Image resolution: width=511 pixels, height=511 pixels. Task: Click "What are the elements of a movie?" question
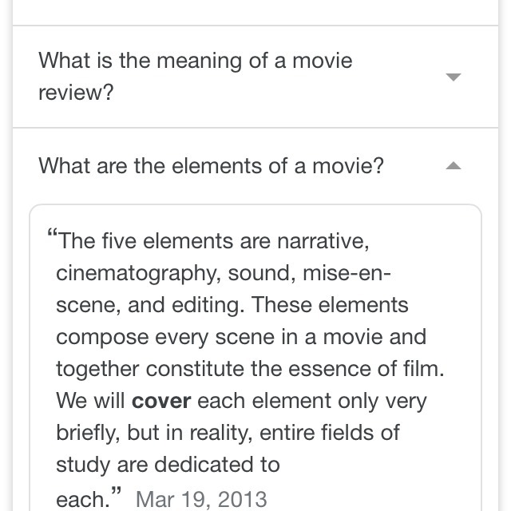click(x=211, y=166)
